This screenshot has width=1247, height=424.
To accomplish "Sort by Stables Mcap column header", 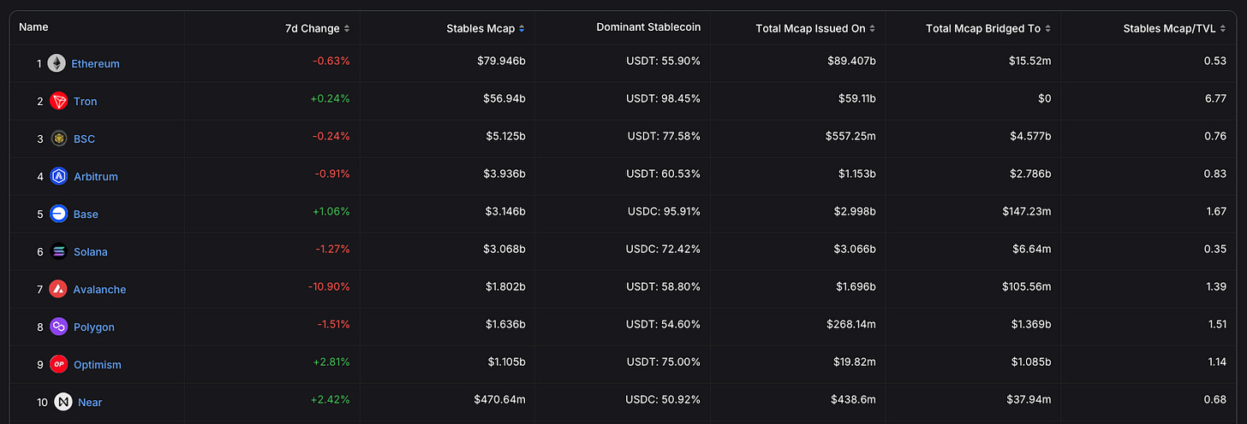I will [x=486, y=28].
